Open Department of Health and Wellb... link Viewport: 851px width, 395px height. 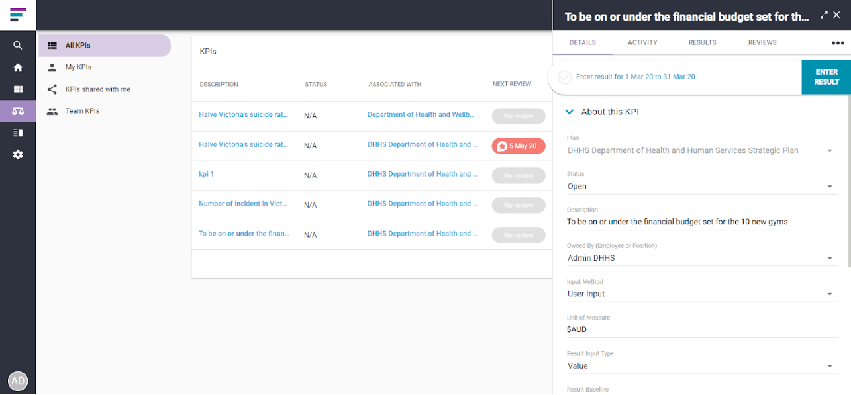click(x=421, y=114)
